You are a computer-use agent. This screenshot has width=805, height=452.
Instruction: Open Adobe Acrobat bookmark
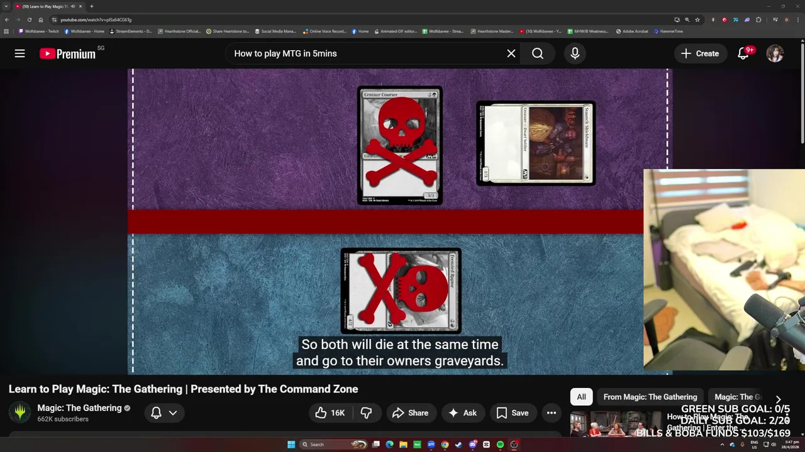[x=632, y=31]
